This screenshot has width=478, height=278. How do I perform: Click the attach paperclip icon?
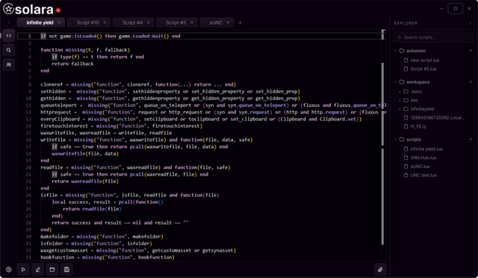380,270
